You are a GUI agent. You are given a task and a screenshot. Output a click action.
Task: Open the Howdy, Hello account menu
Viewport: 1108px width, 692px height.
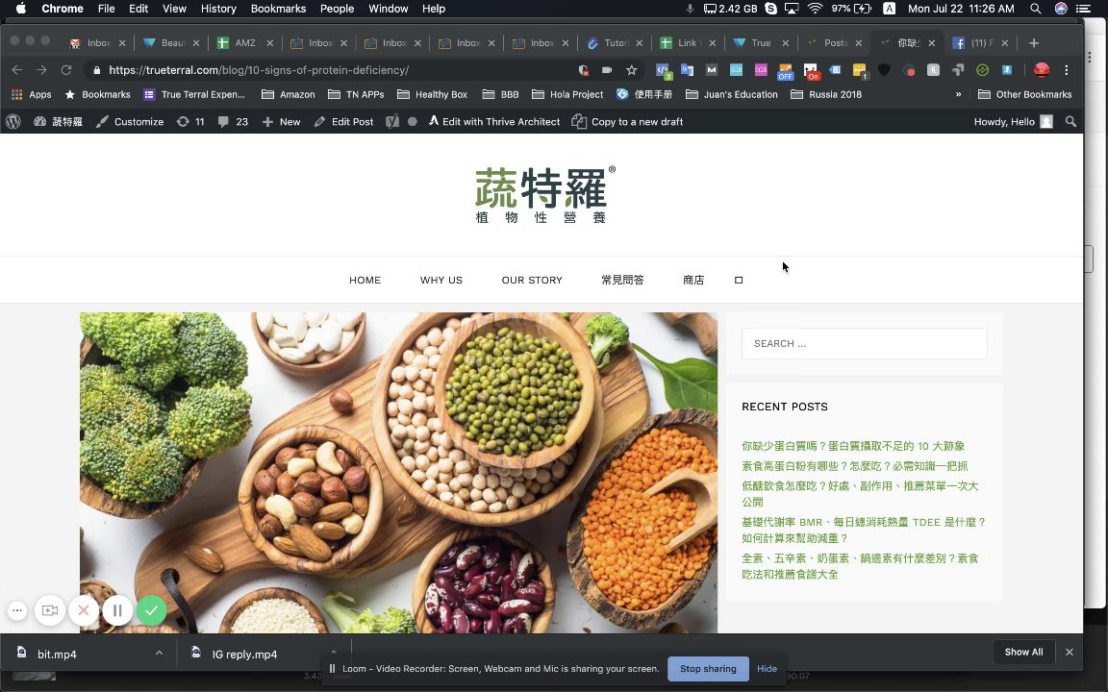click(x=1014, y=121)
